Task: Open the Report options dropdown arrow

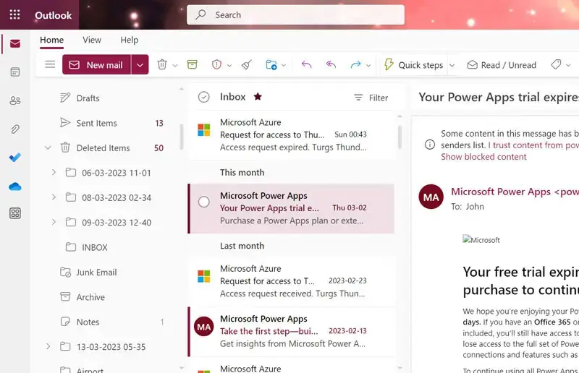Action: click(x=229, y=65)
